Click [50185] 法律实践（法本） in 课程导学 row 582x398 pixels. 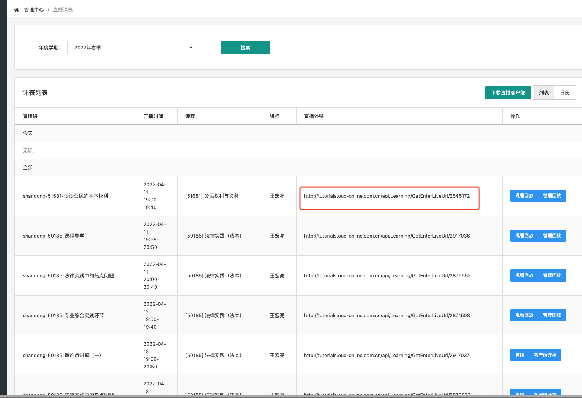tap(213, 236)
